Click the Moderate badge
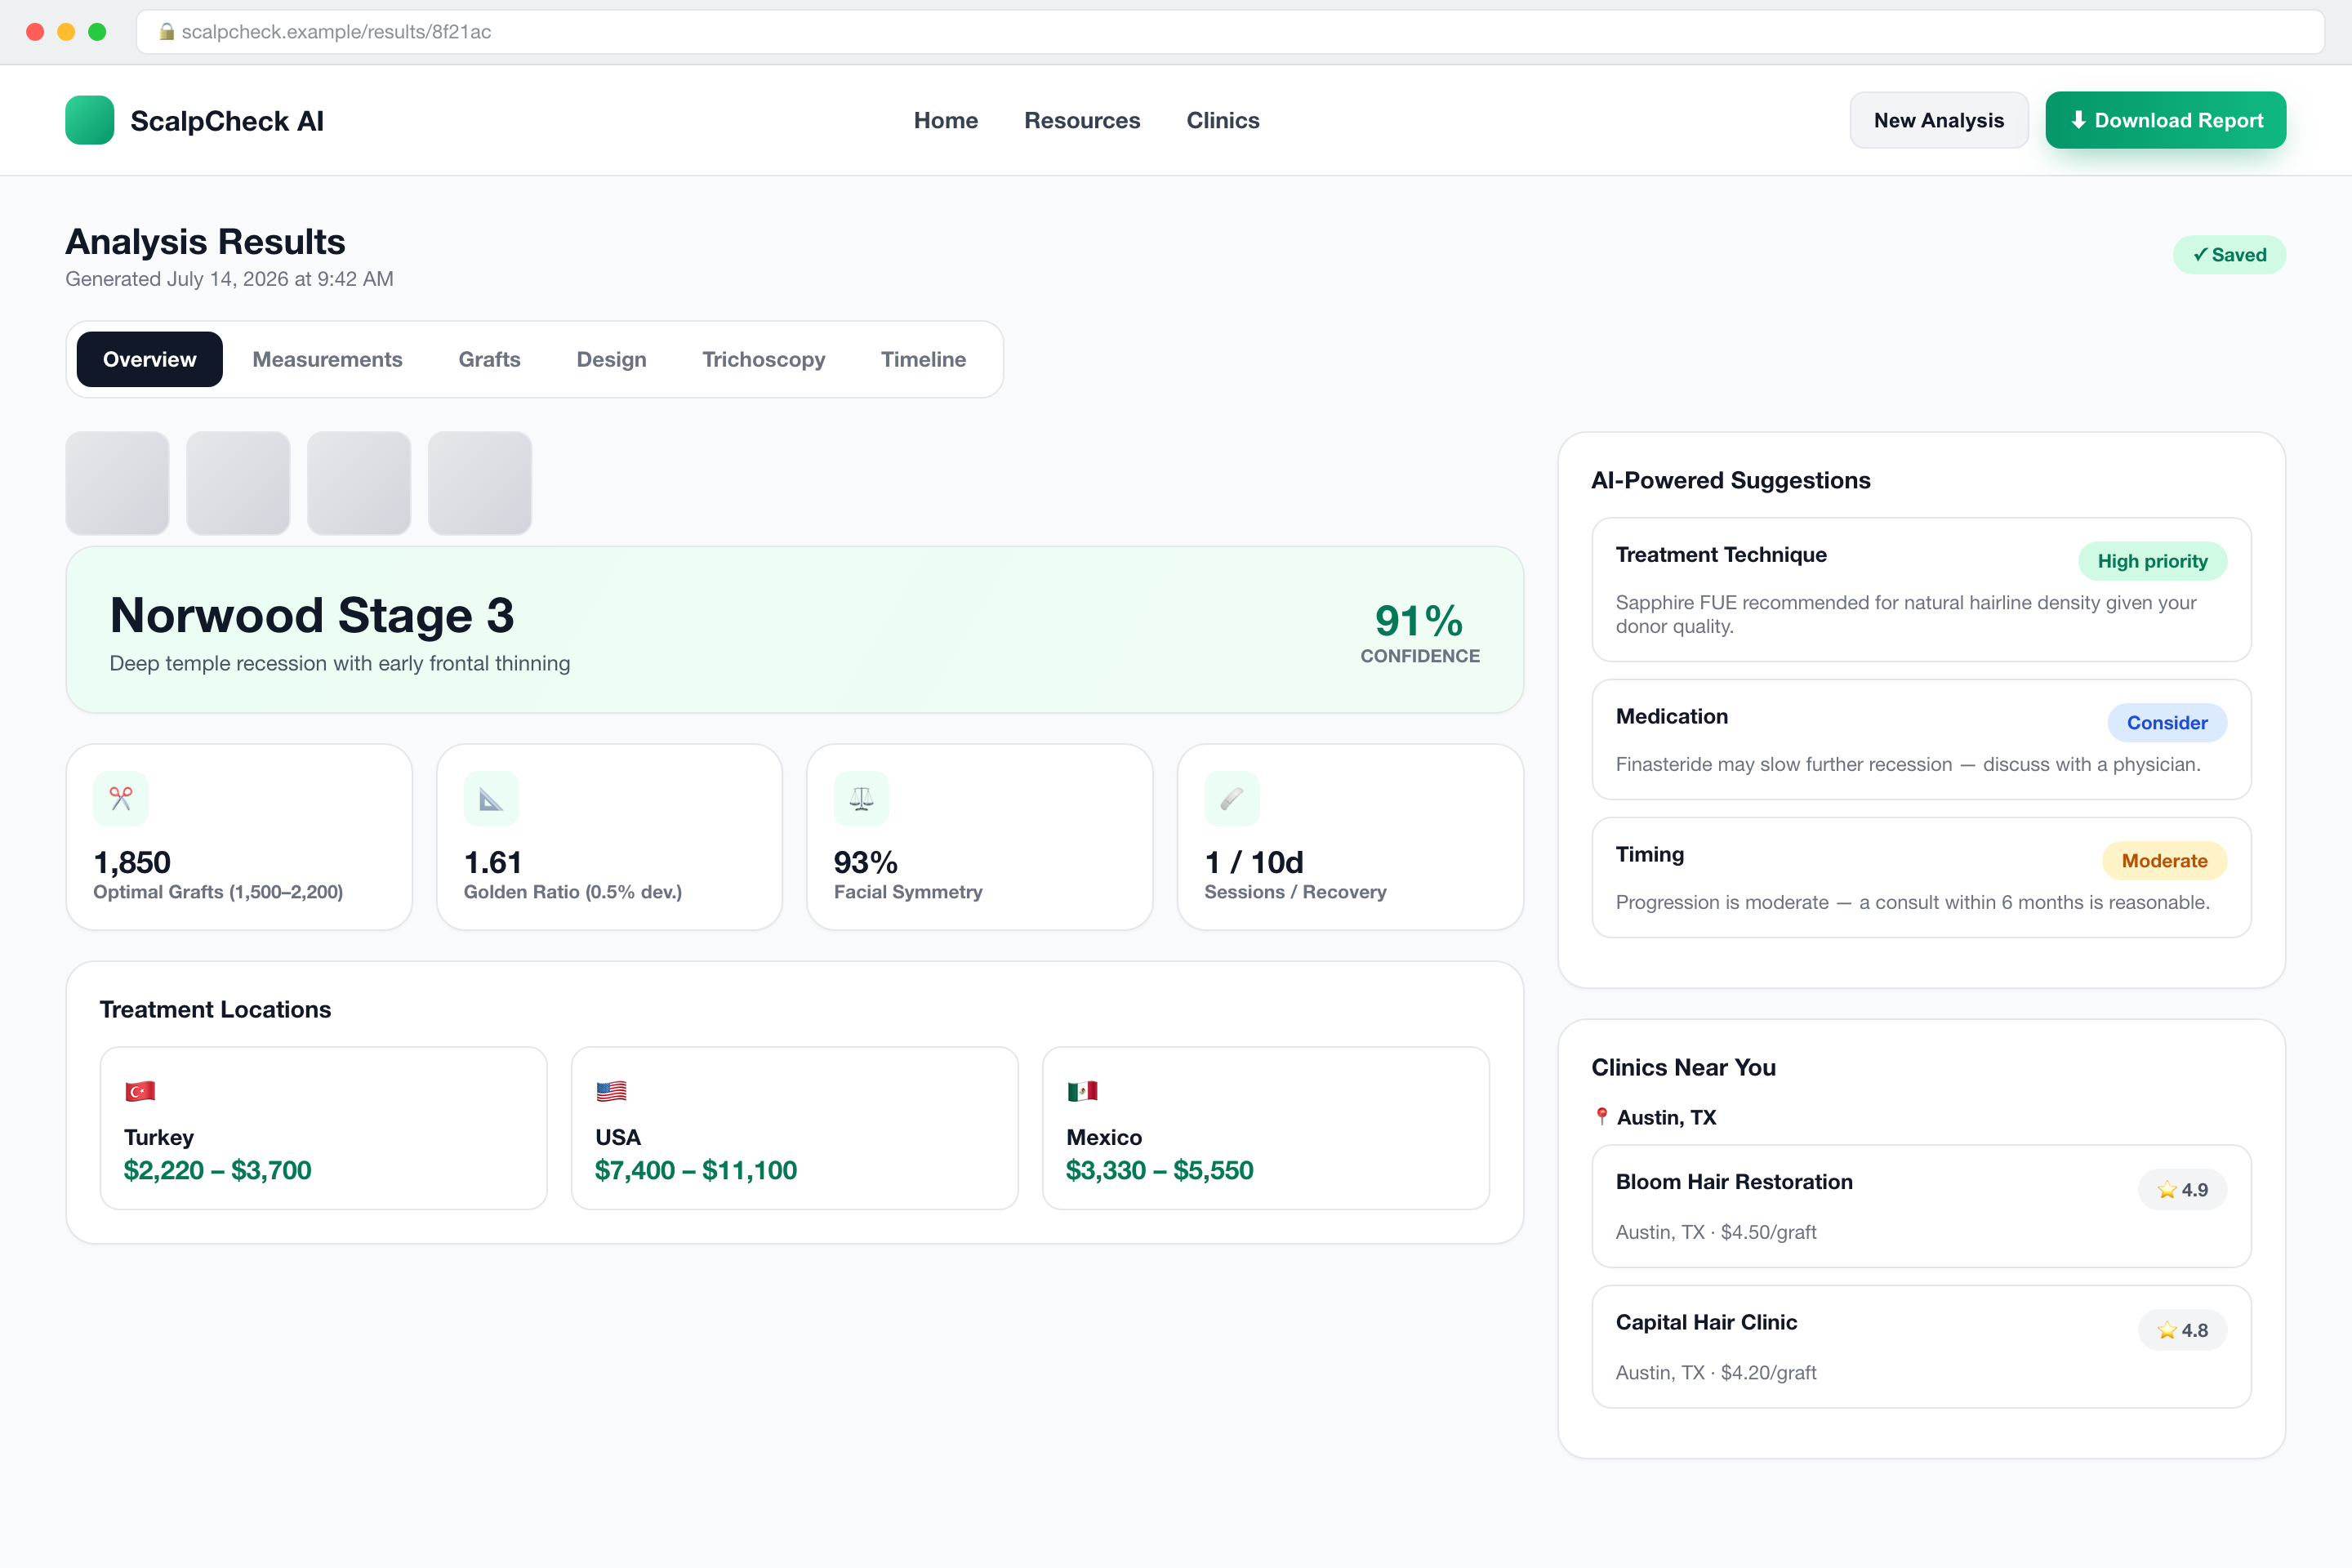2352x1568 pixels. 2165,861
